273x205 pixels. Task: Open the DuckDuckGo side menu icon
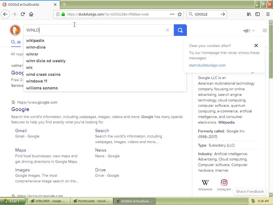pos(265,30)
